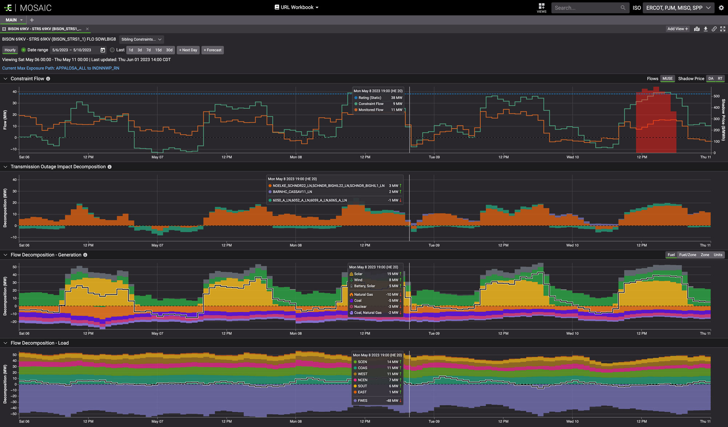The height and width of the screenshot is (427, 728).
Task: Toggle the MUSE flows button
Action: (667, 79)
